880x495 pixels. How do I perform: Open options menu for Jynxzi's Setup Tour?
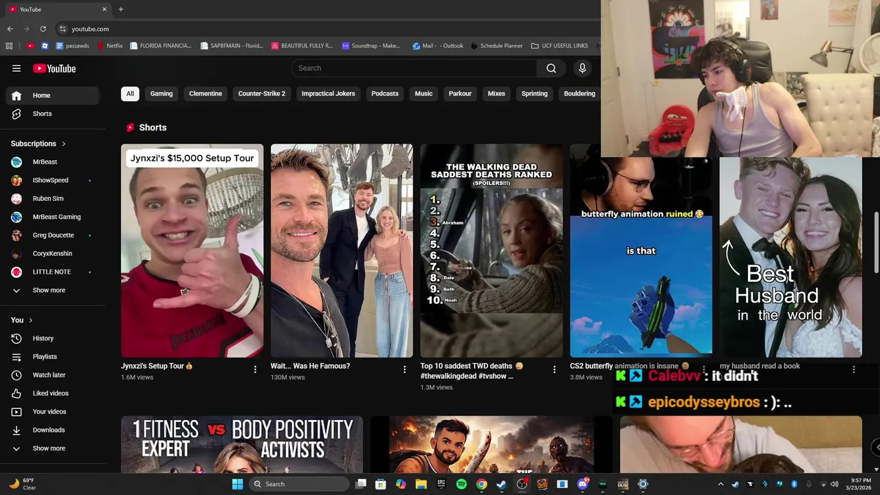pos(255,369)
